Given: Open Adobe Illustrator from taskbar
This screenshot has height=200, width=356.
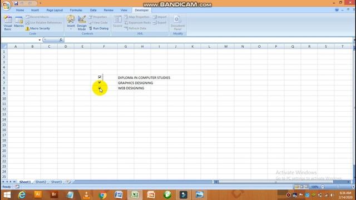Looking at the screenshot, I should coord(38,194).
